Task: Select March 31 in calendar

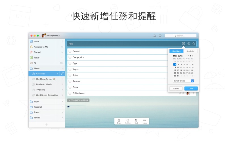Action: 178,76
